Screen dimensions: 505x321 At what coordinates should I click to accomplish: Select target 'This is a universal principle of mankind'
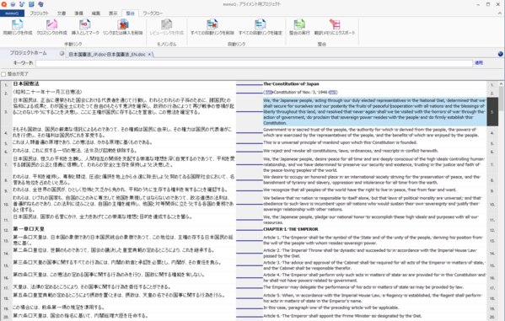click(340, 142)
